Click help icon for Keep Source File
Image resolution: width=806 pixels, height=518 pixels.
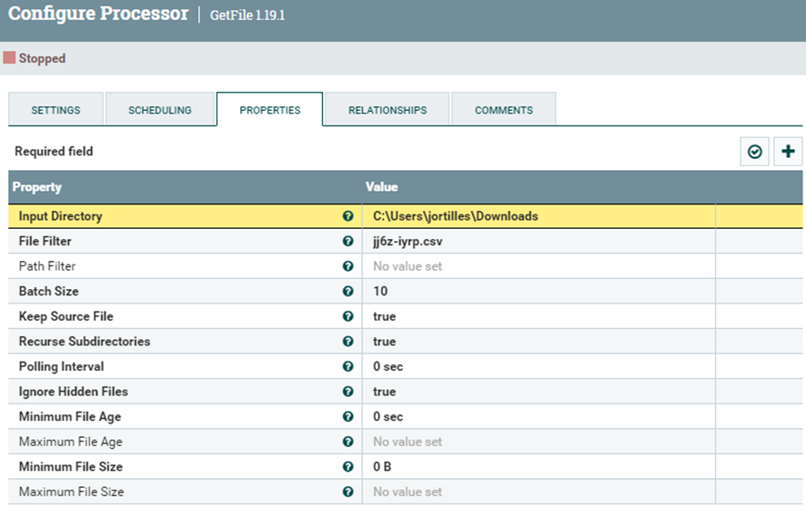click(x=348, y=316)
